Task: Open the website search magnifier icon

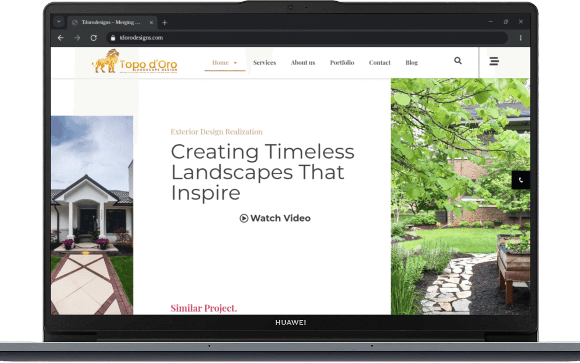Action: coord(458,61)
